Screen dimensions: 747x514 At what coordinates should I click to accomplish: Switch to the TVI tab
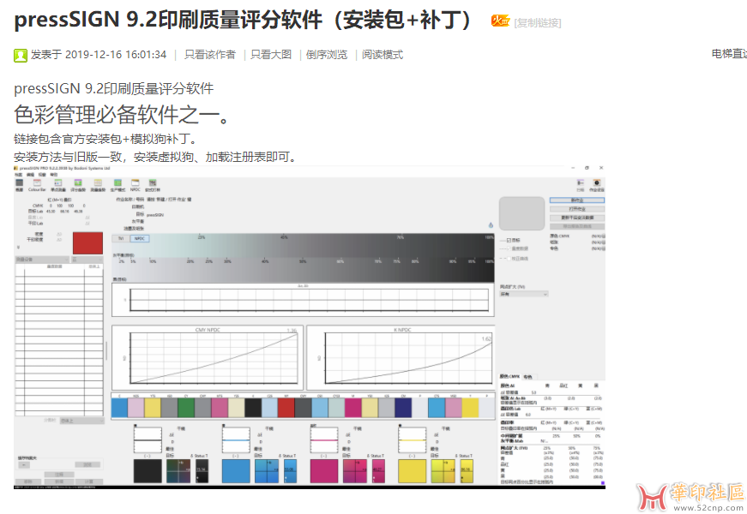click(121, 238)
